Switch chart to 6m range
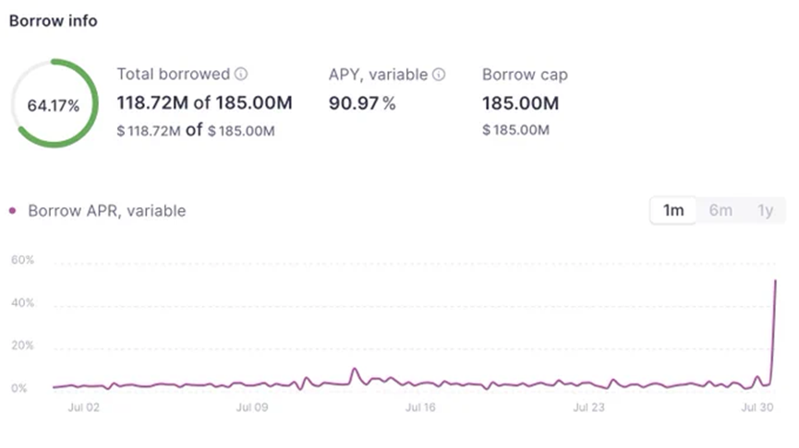The image size is (799, 448). coord(720,210)
